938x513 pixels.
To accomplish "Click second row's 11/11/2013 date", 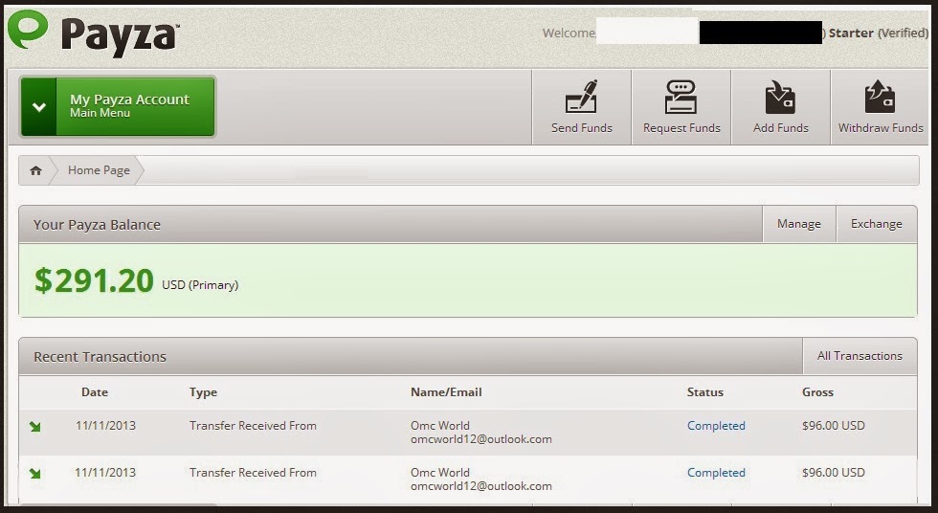I will click(x=105, y=473).
